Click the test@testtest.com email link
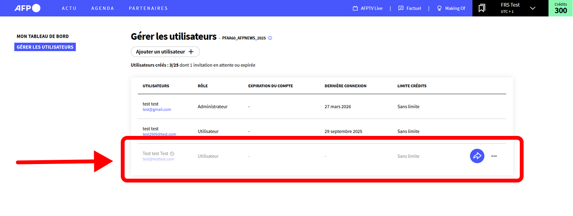The height and width of the screenshot is (216, 573). pyautogui.click(x=158, y=159)
